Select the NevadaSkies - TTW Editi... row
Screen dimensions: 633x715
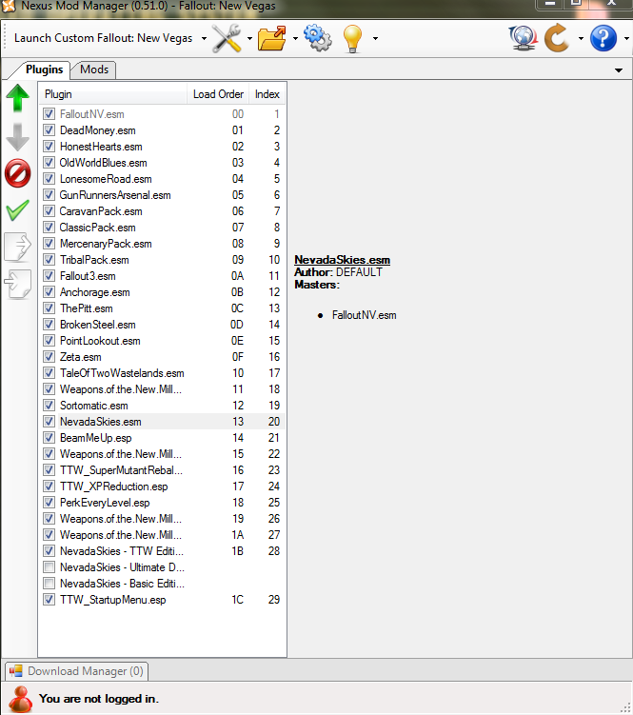(x=162, y=551)
